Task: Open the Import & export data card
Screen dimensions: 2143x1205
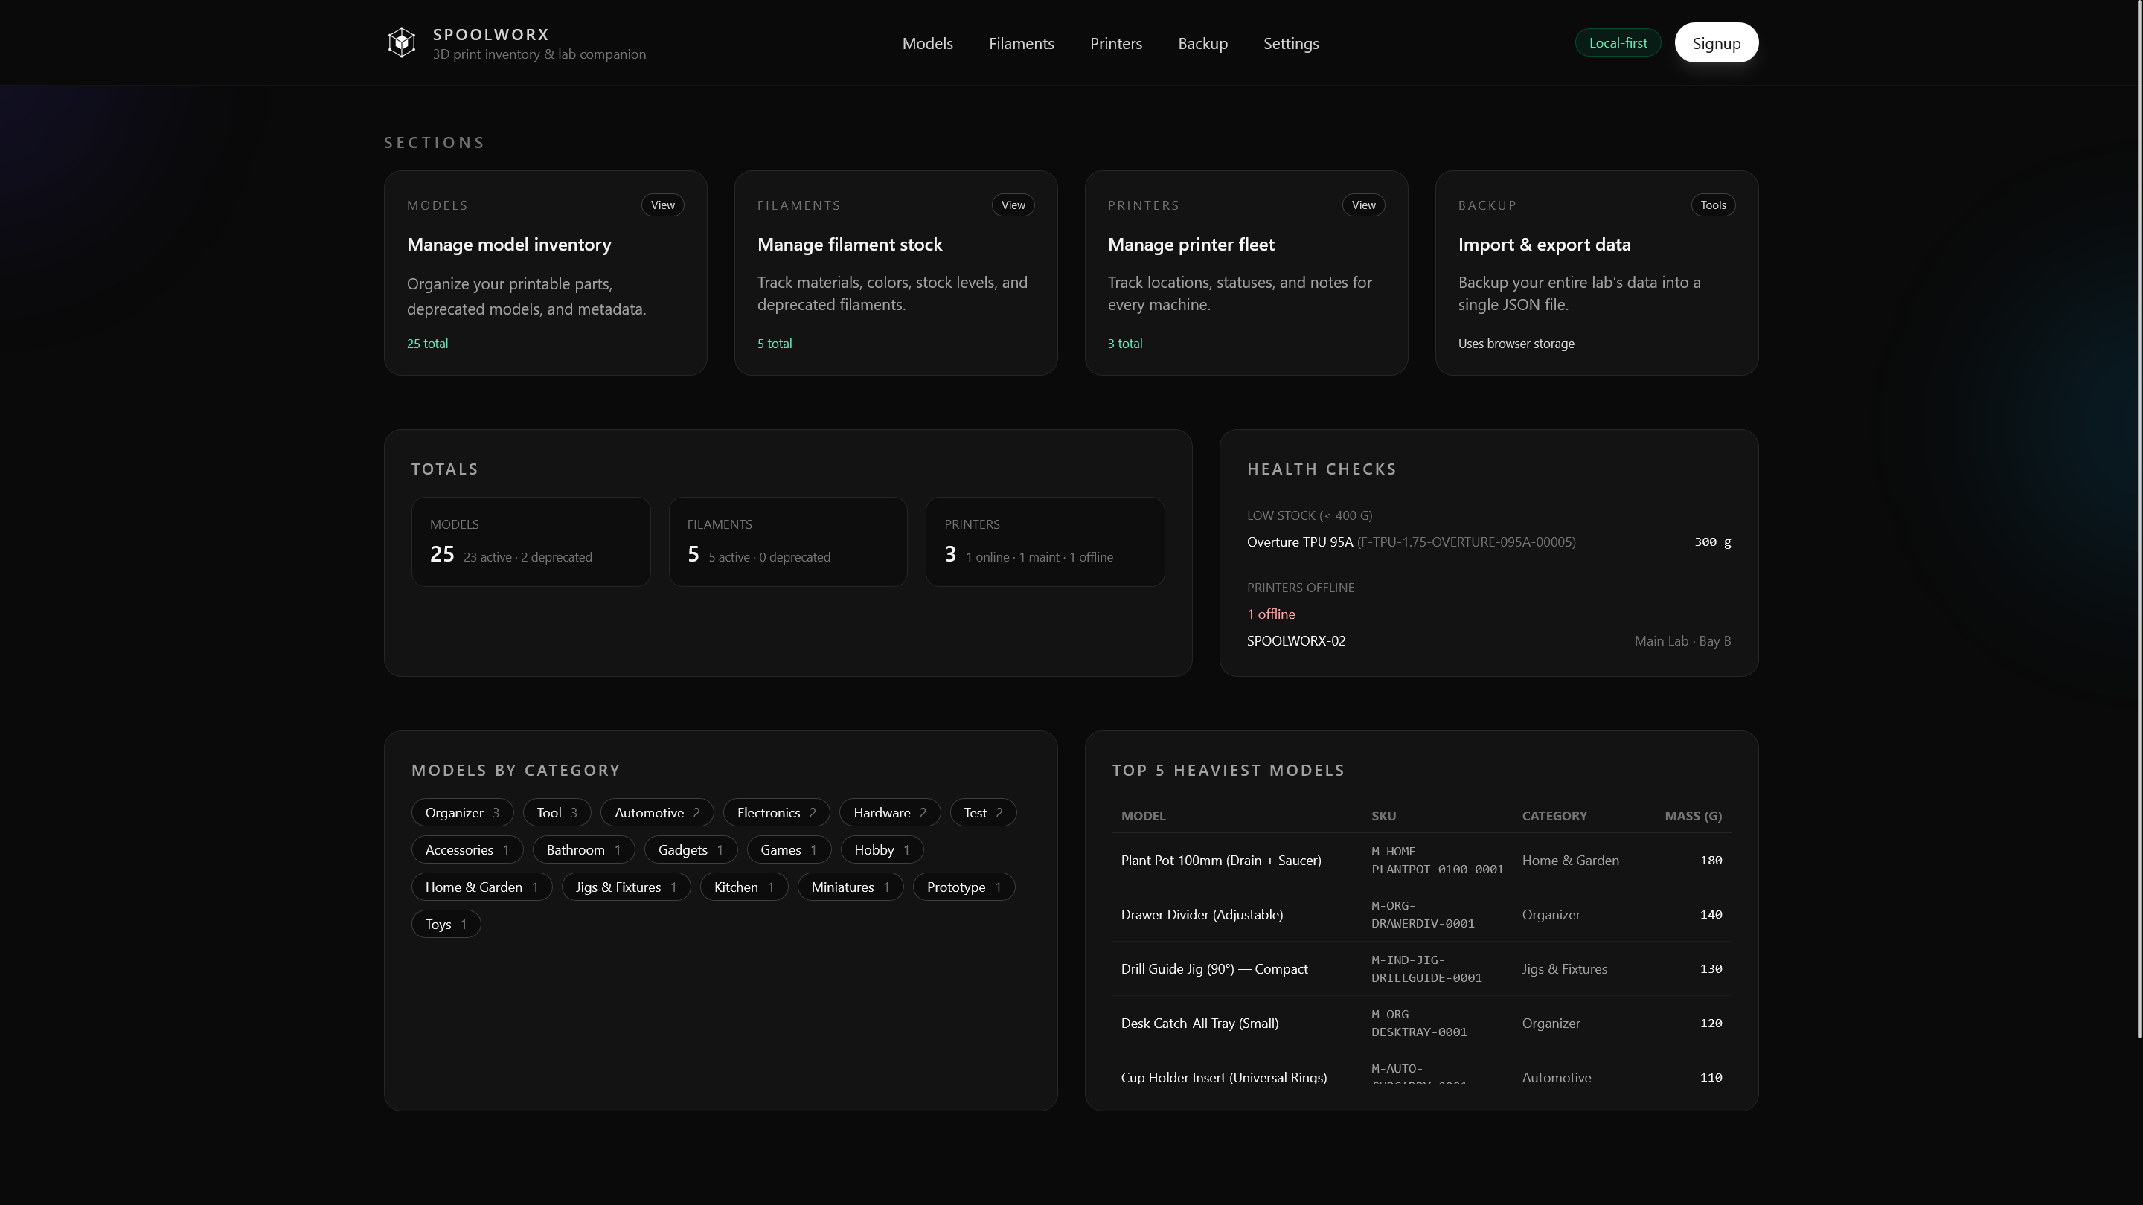Action: 1596,273
